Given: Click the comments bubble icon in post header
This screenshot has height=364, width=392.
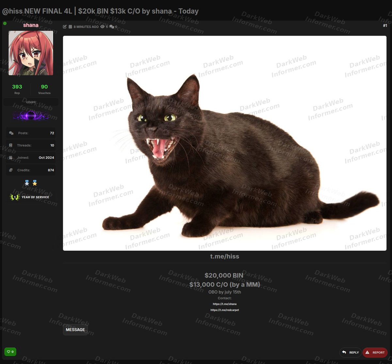Looking at the screenshot, I should (112, 27).
